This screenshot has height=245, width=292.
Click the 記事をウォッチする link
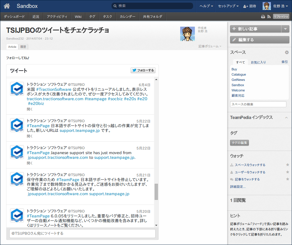tap(247, 179)
